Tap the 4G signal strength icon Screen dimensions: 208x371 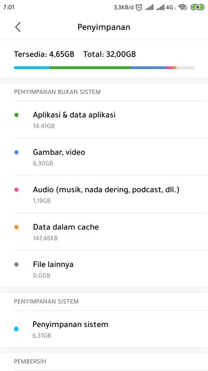[166, 7]
